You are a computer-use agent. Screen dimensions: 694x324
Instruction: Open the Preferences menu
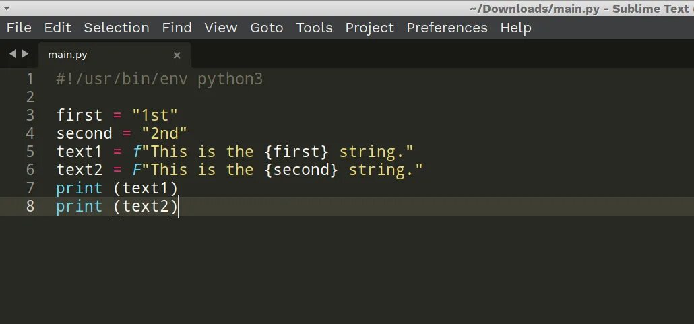pyautogui.click(x=447, y=28)
